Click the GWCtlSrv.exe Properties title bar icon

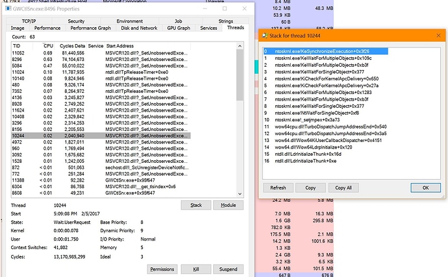[x=6, y=8]
